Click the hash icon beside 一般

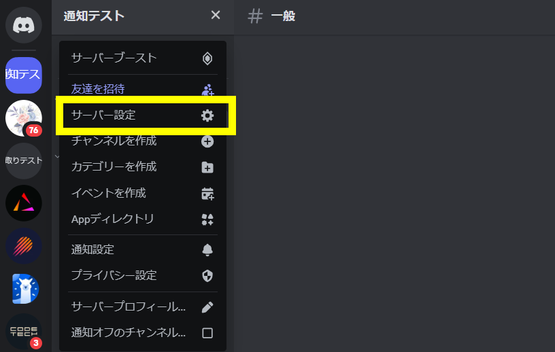[x=255, y=16]
